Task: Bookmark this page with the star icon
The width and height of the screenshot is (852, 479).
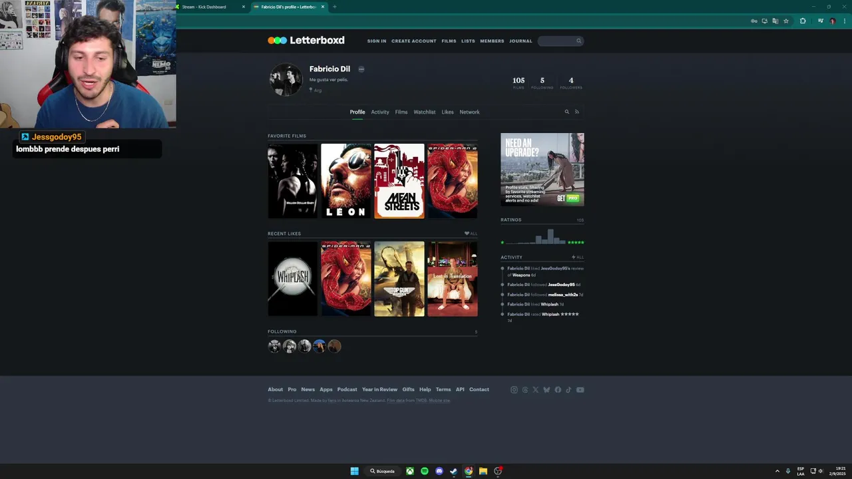Action: pyautogui.click(x=786, y=21)
